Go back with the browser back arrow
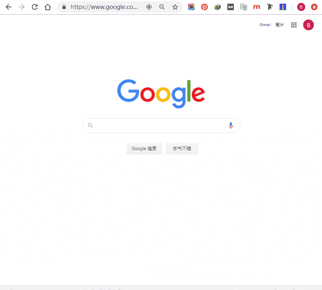Screen dimensions: 322x290 coord(9,7)
